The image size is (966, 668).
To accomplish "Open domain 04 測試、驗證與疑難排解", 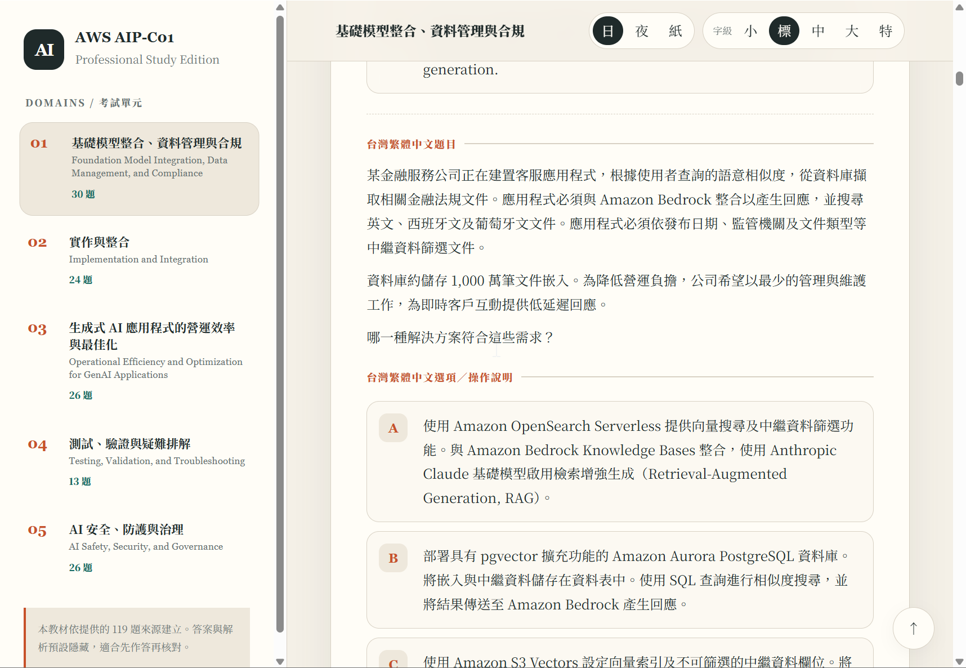I will tap(139, 462).
